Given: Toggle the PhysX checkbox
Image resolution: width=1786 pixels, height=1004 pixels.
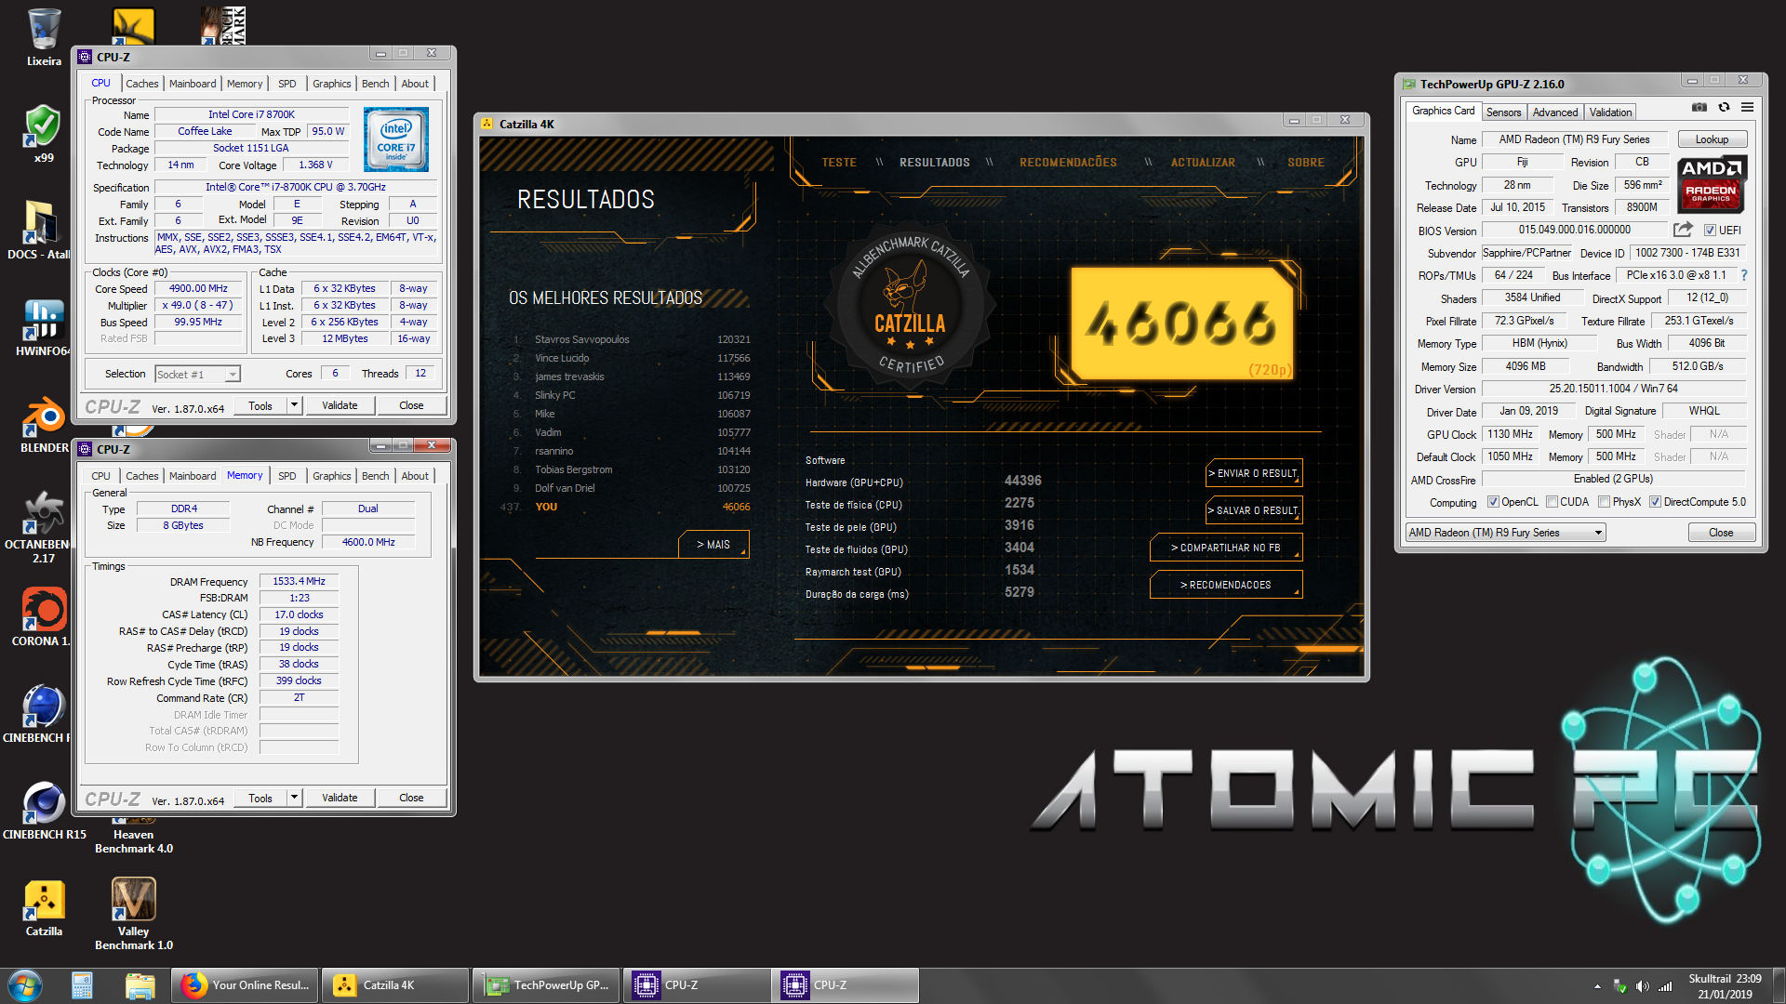Looking at the screenshot, I should (1604, 502).
